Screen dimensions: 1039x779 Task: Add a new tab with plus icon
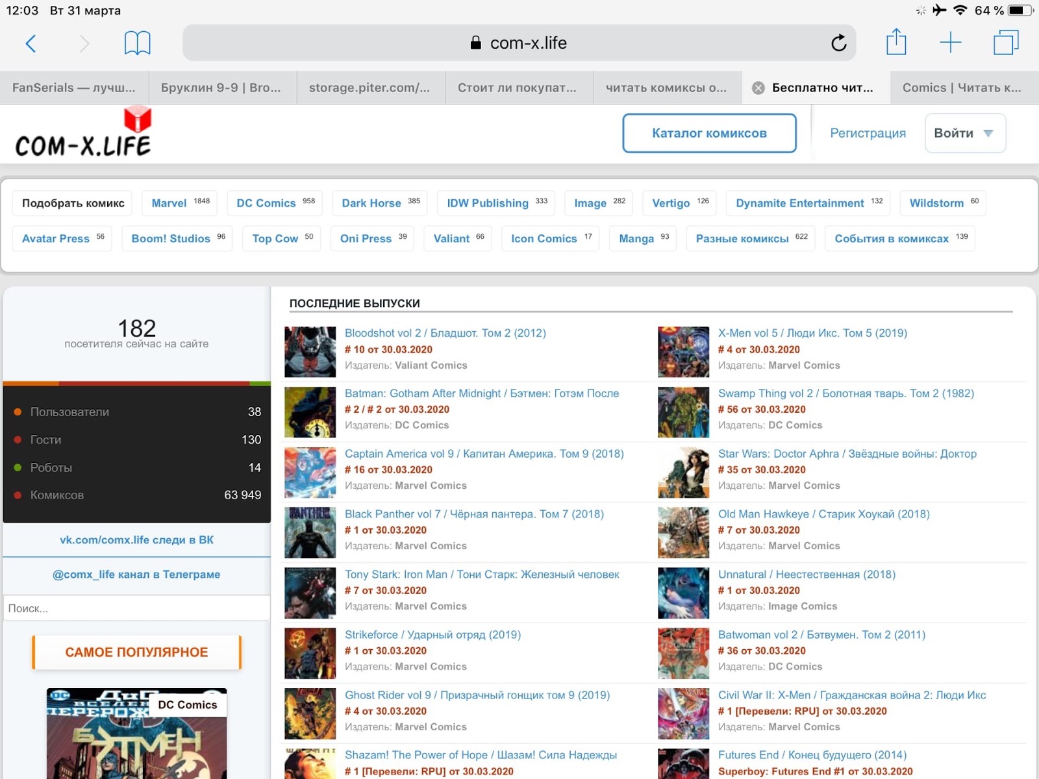pos(950,43)
